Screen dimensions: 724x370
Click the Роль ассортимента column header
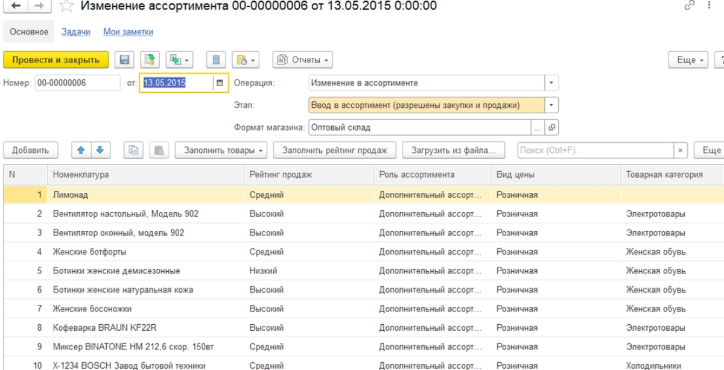(432, 175)
